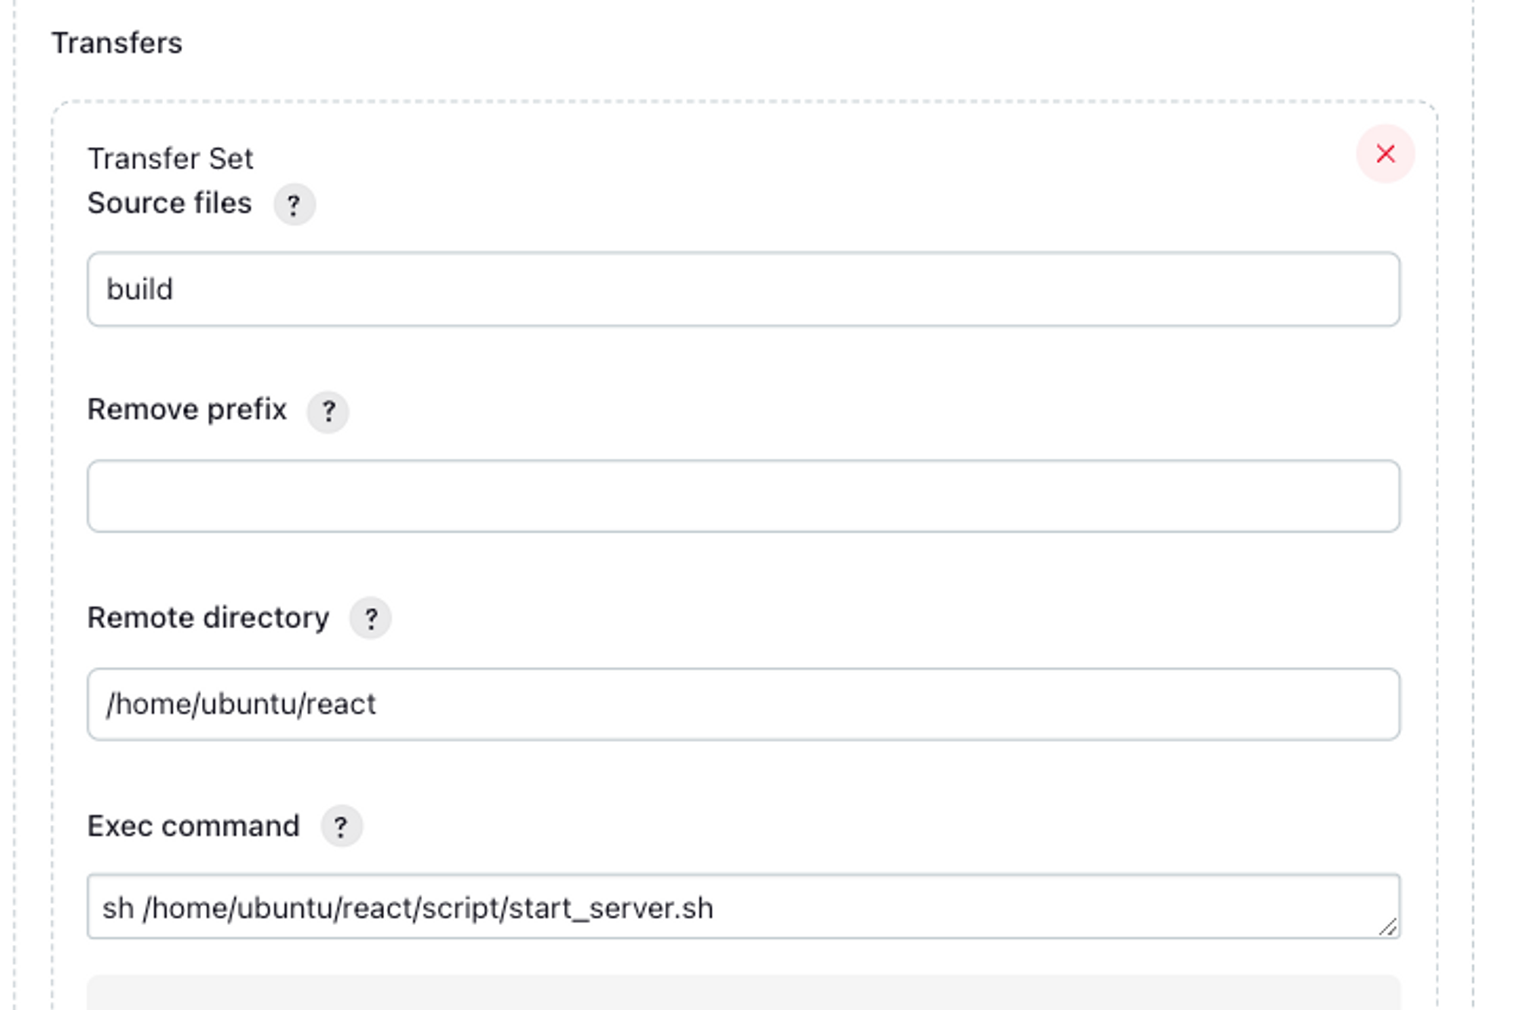Click the Transfers section heading
This screenshot has width=1518, height=1010.
tap(117, 43)
